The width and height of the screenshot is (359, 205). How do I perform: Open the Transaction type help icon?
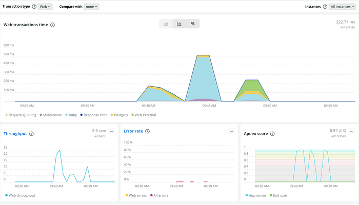point(34,7)
